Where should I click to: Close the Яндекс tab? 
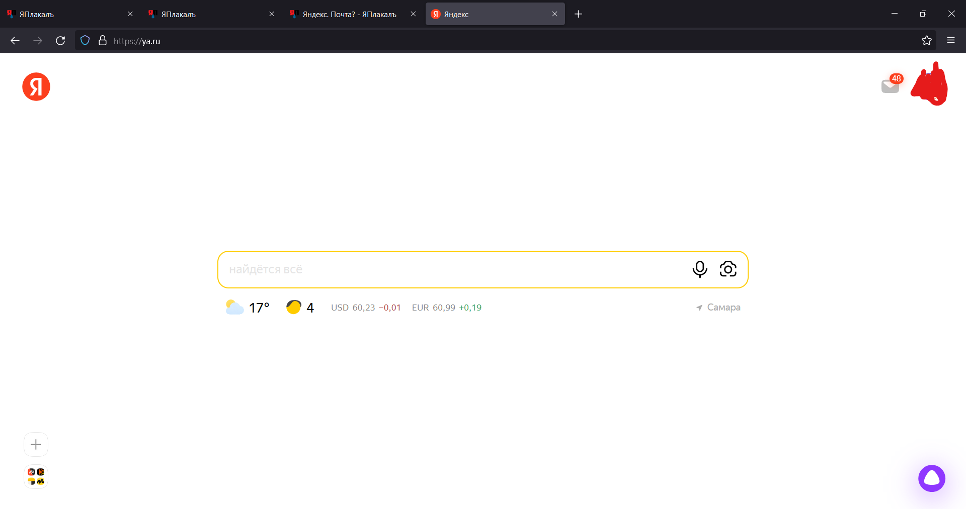pyautogui.click(x=554, y=14)
